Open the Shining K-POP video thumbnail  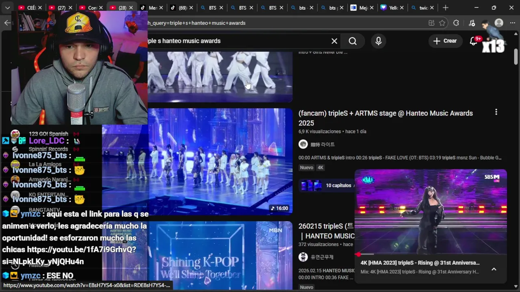click(x=220, y=255)
